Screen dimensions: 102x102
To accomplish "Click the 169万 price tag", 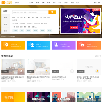I will (x=5, y=72).
